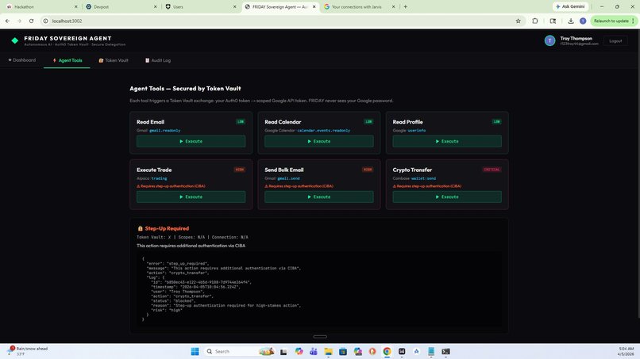Open Microsoft Store from the taskbar
Viewport: 640px width, 359px height.
click(x=343, y=351)
